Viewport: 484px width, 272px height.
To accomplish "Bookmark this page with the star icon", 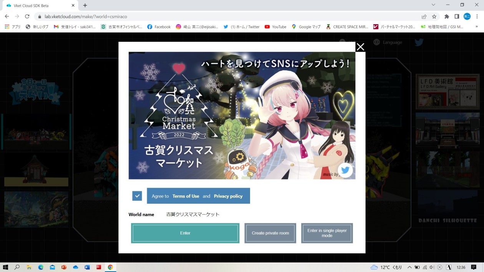I will click(434, 16).
